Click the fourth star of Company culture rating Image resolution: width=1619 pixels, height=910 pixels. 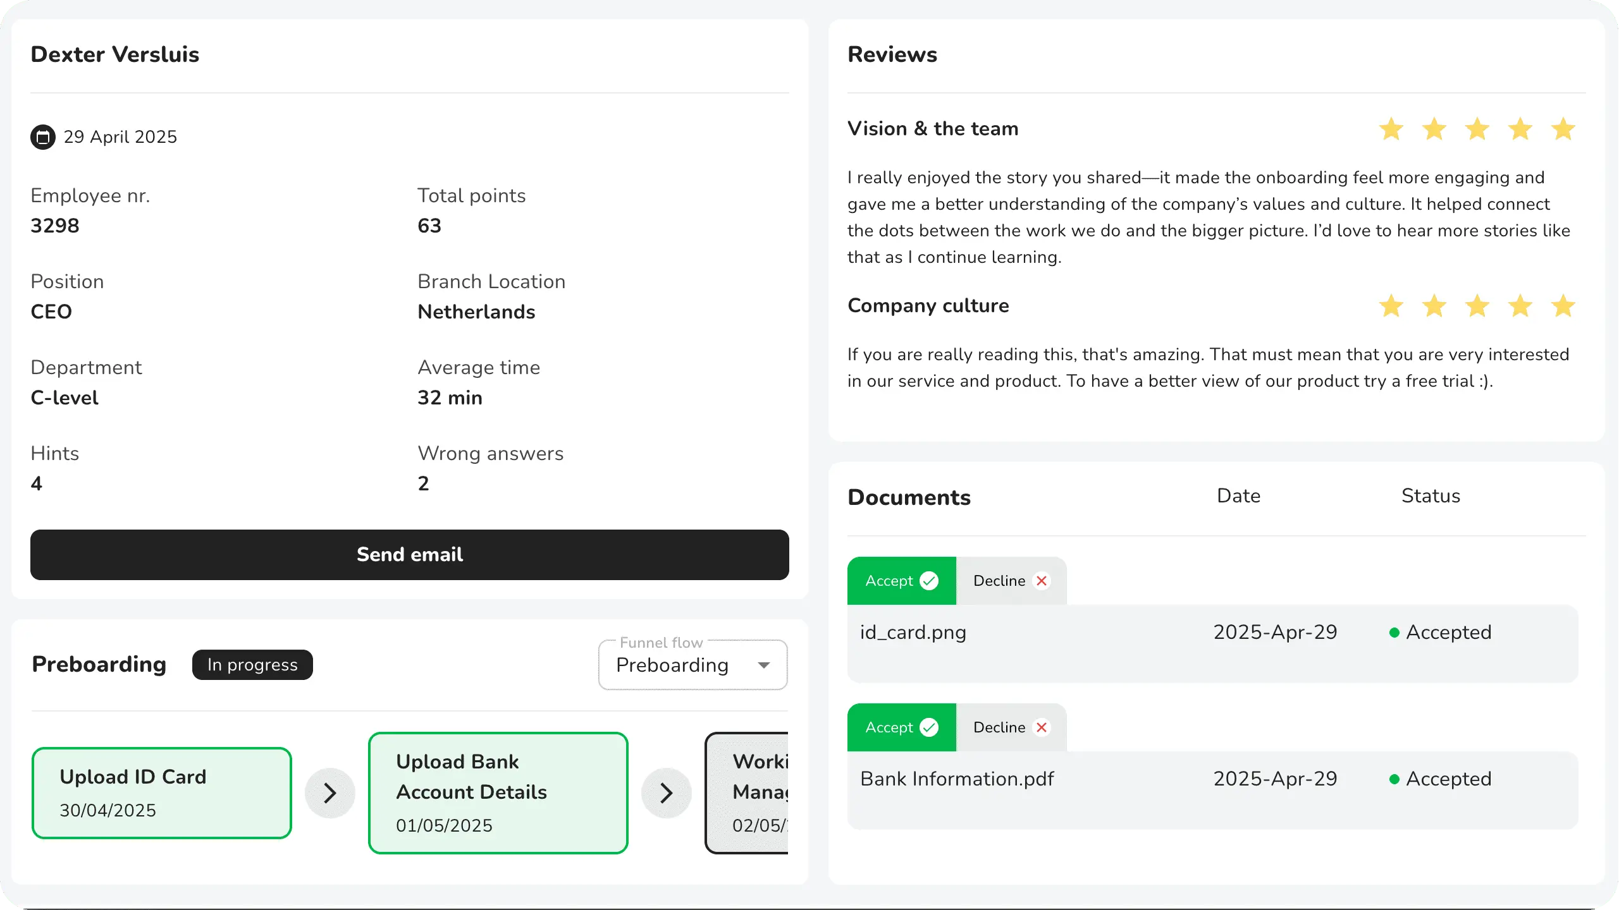click(x=1520, y=306)
